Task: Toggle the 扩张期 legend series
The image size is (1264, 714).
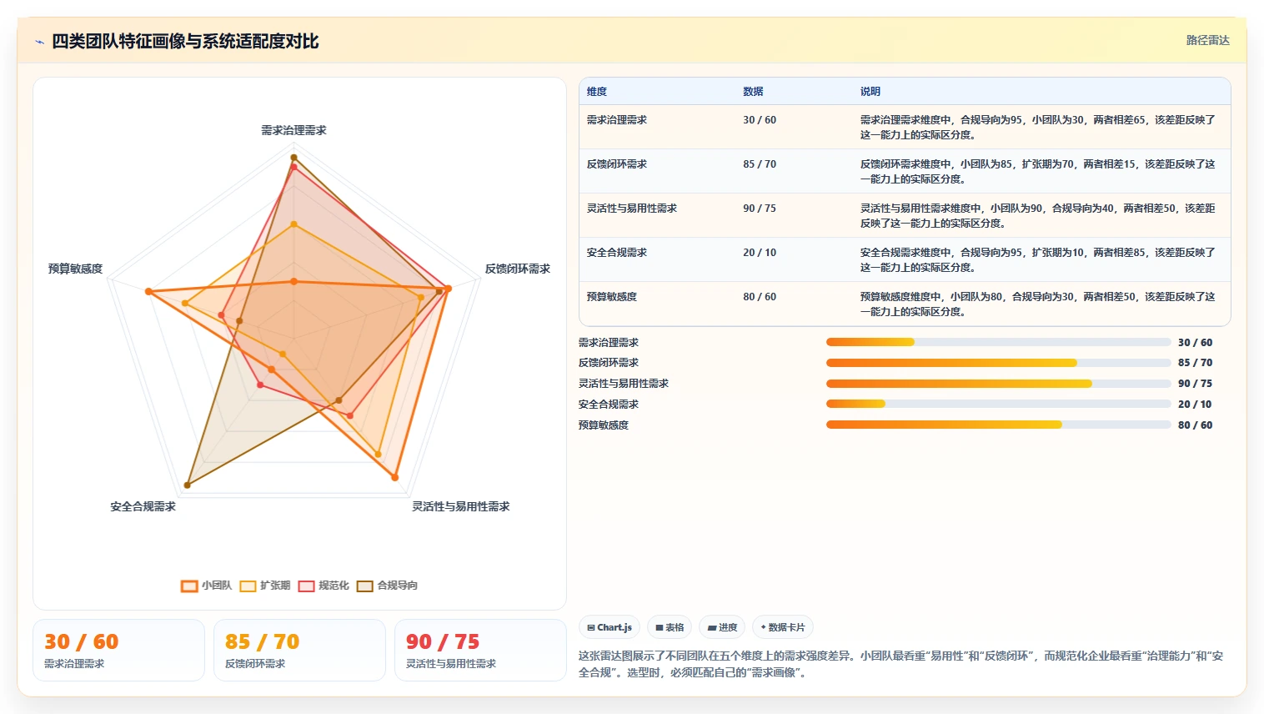Action: 265,586
